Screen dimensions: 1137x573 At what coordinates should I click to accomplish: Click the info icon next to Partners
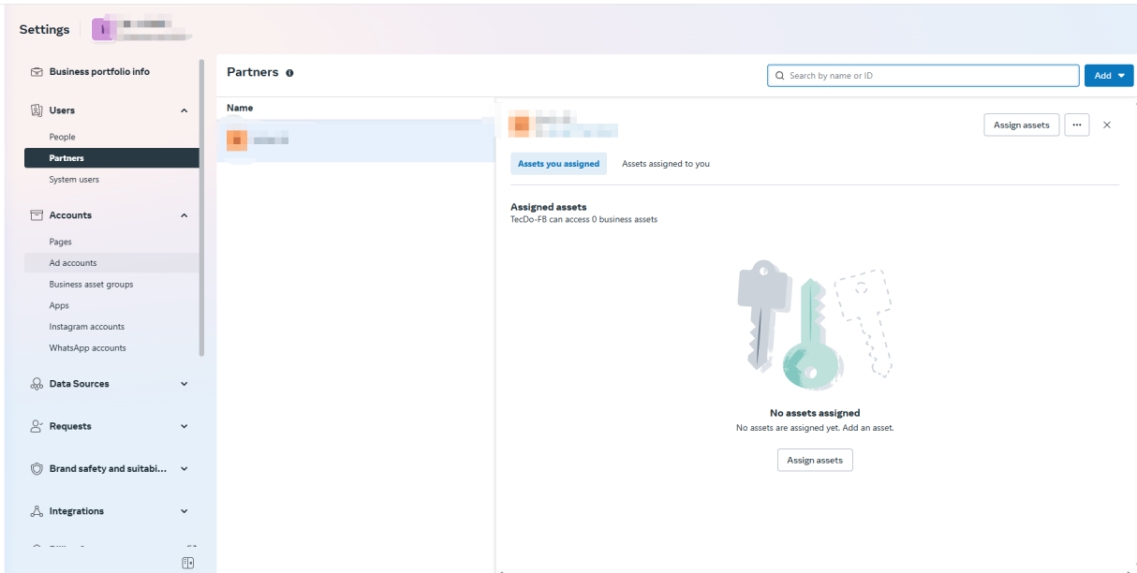pos(289,73)
